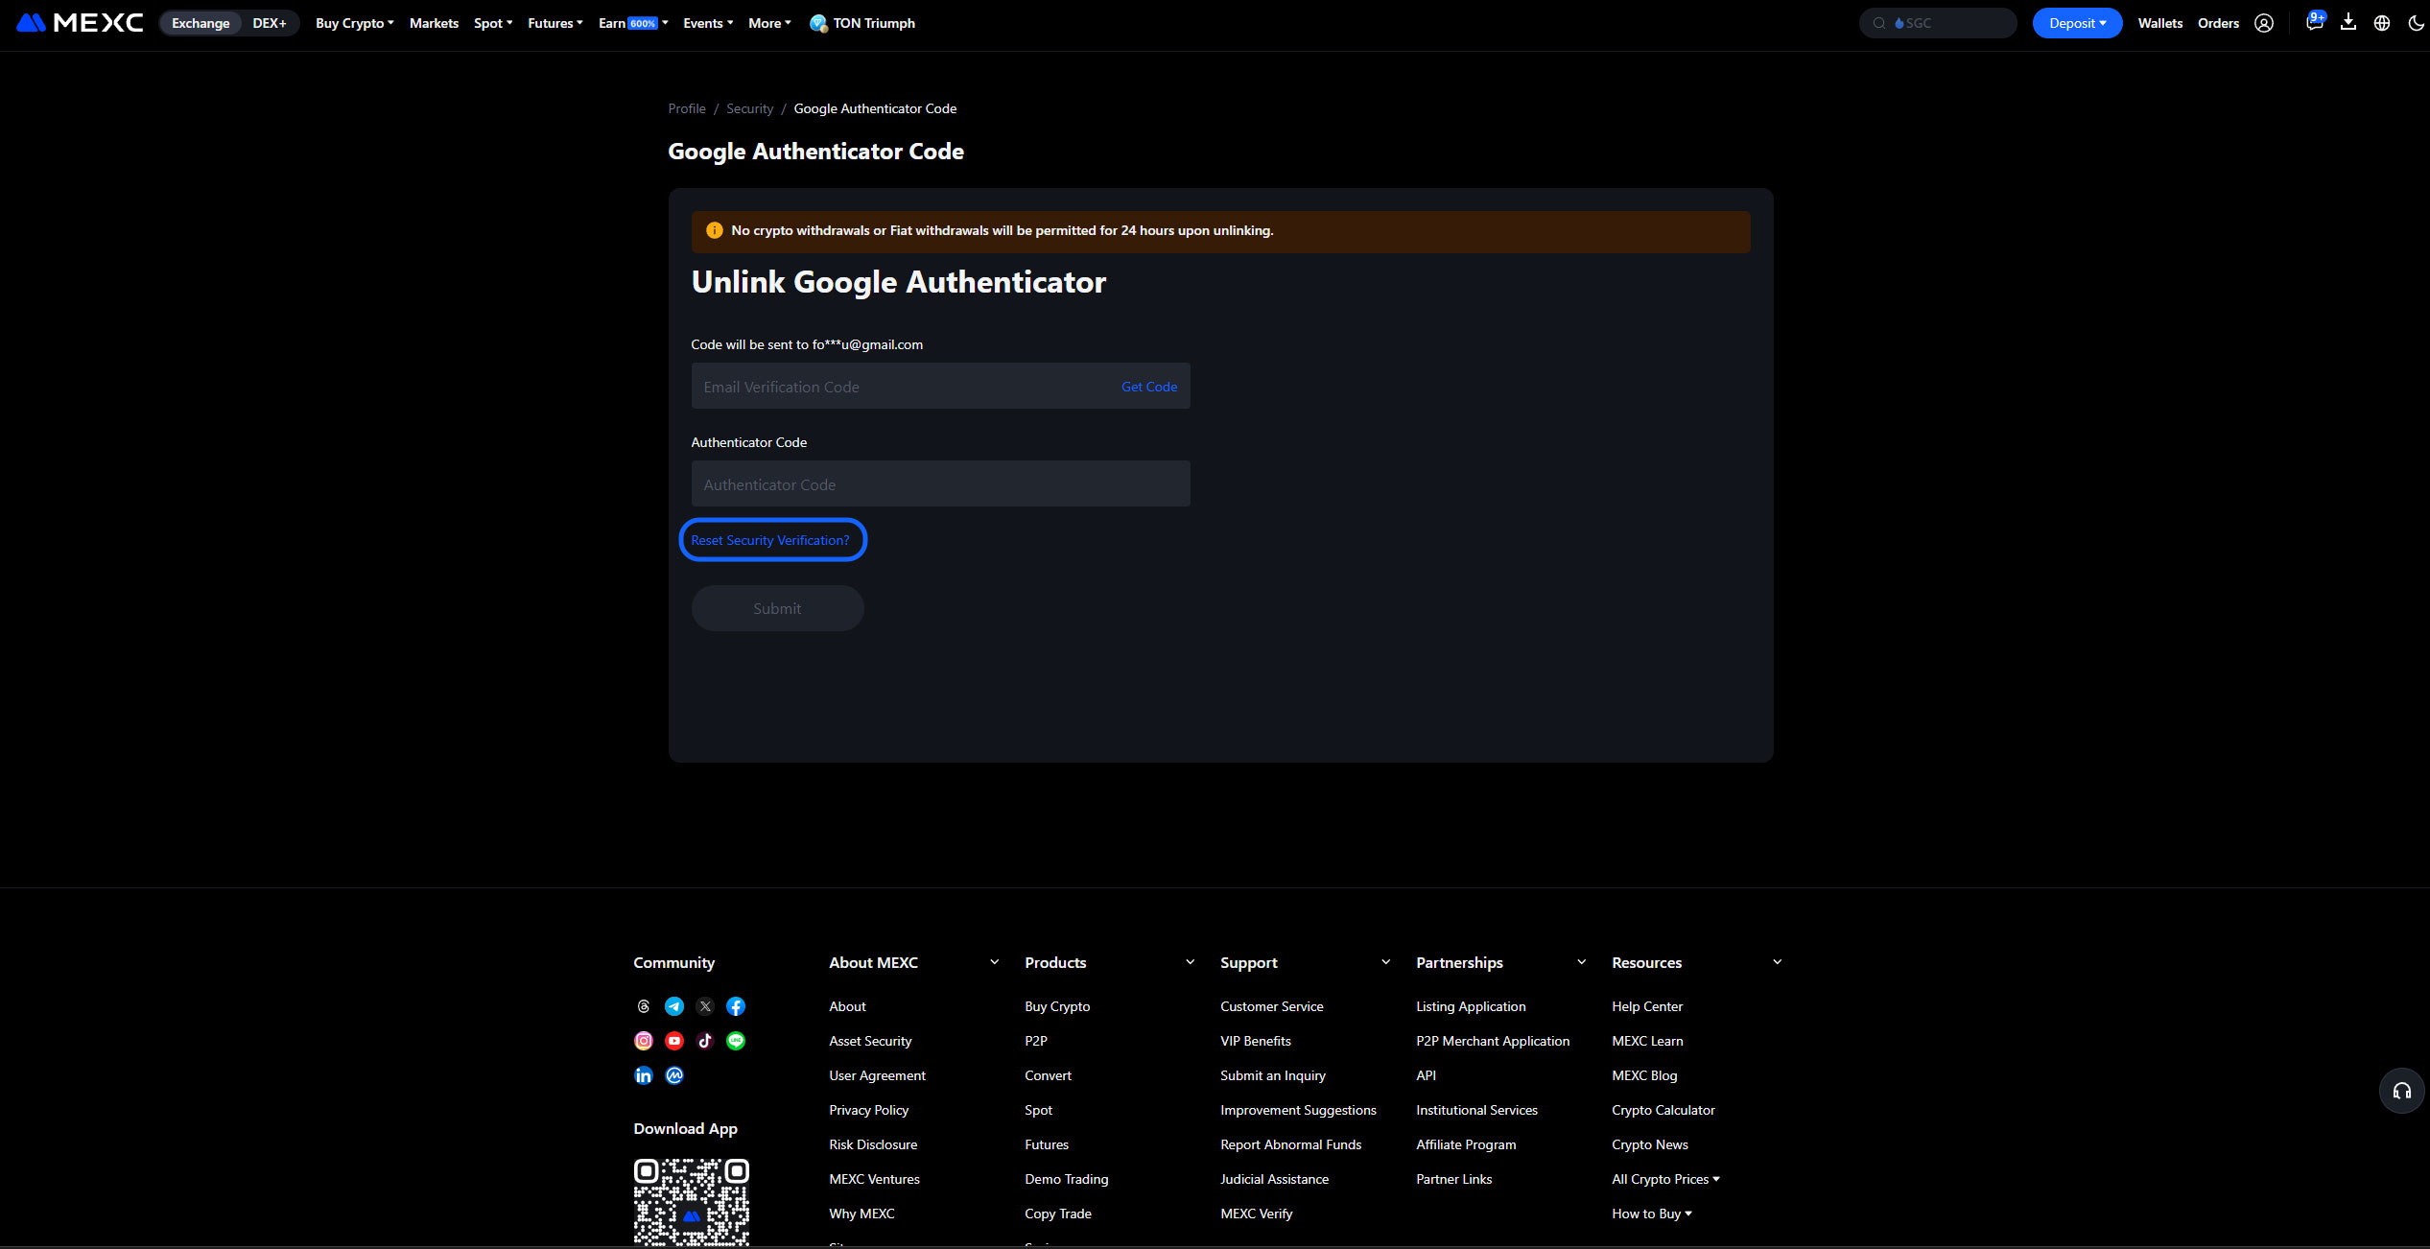Click Get Code for email verification
Image resolution: width=2430 pixels, height=1249 pixels.
coord(1149,387)
